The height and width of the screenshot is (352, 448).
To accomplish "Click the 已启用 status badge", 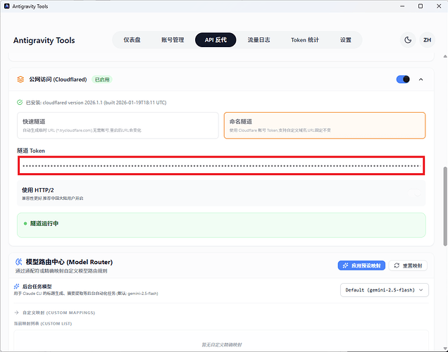I will [x=102, y=80].
